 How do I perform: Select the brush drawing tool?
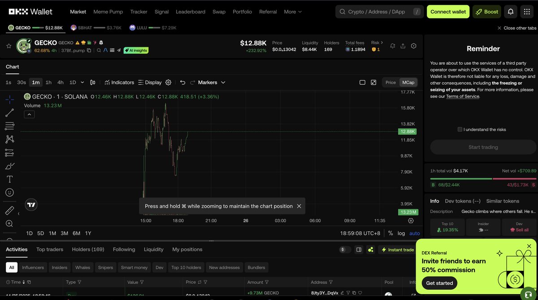[x=9, y=166]
